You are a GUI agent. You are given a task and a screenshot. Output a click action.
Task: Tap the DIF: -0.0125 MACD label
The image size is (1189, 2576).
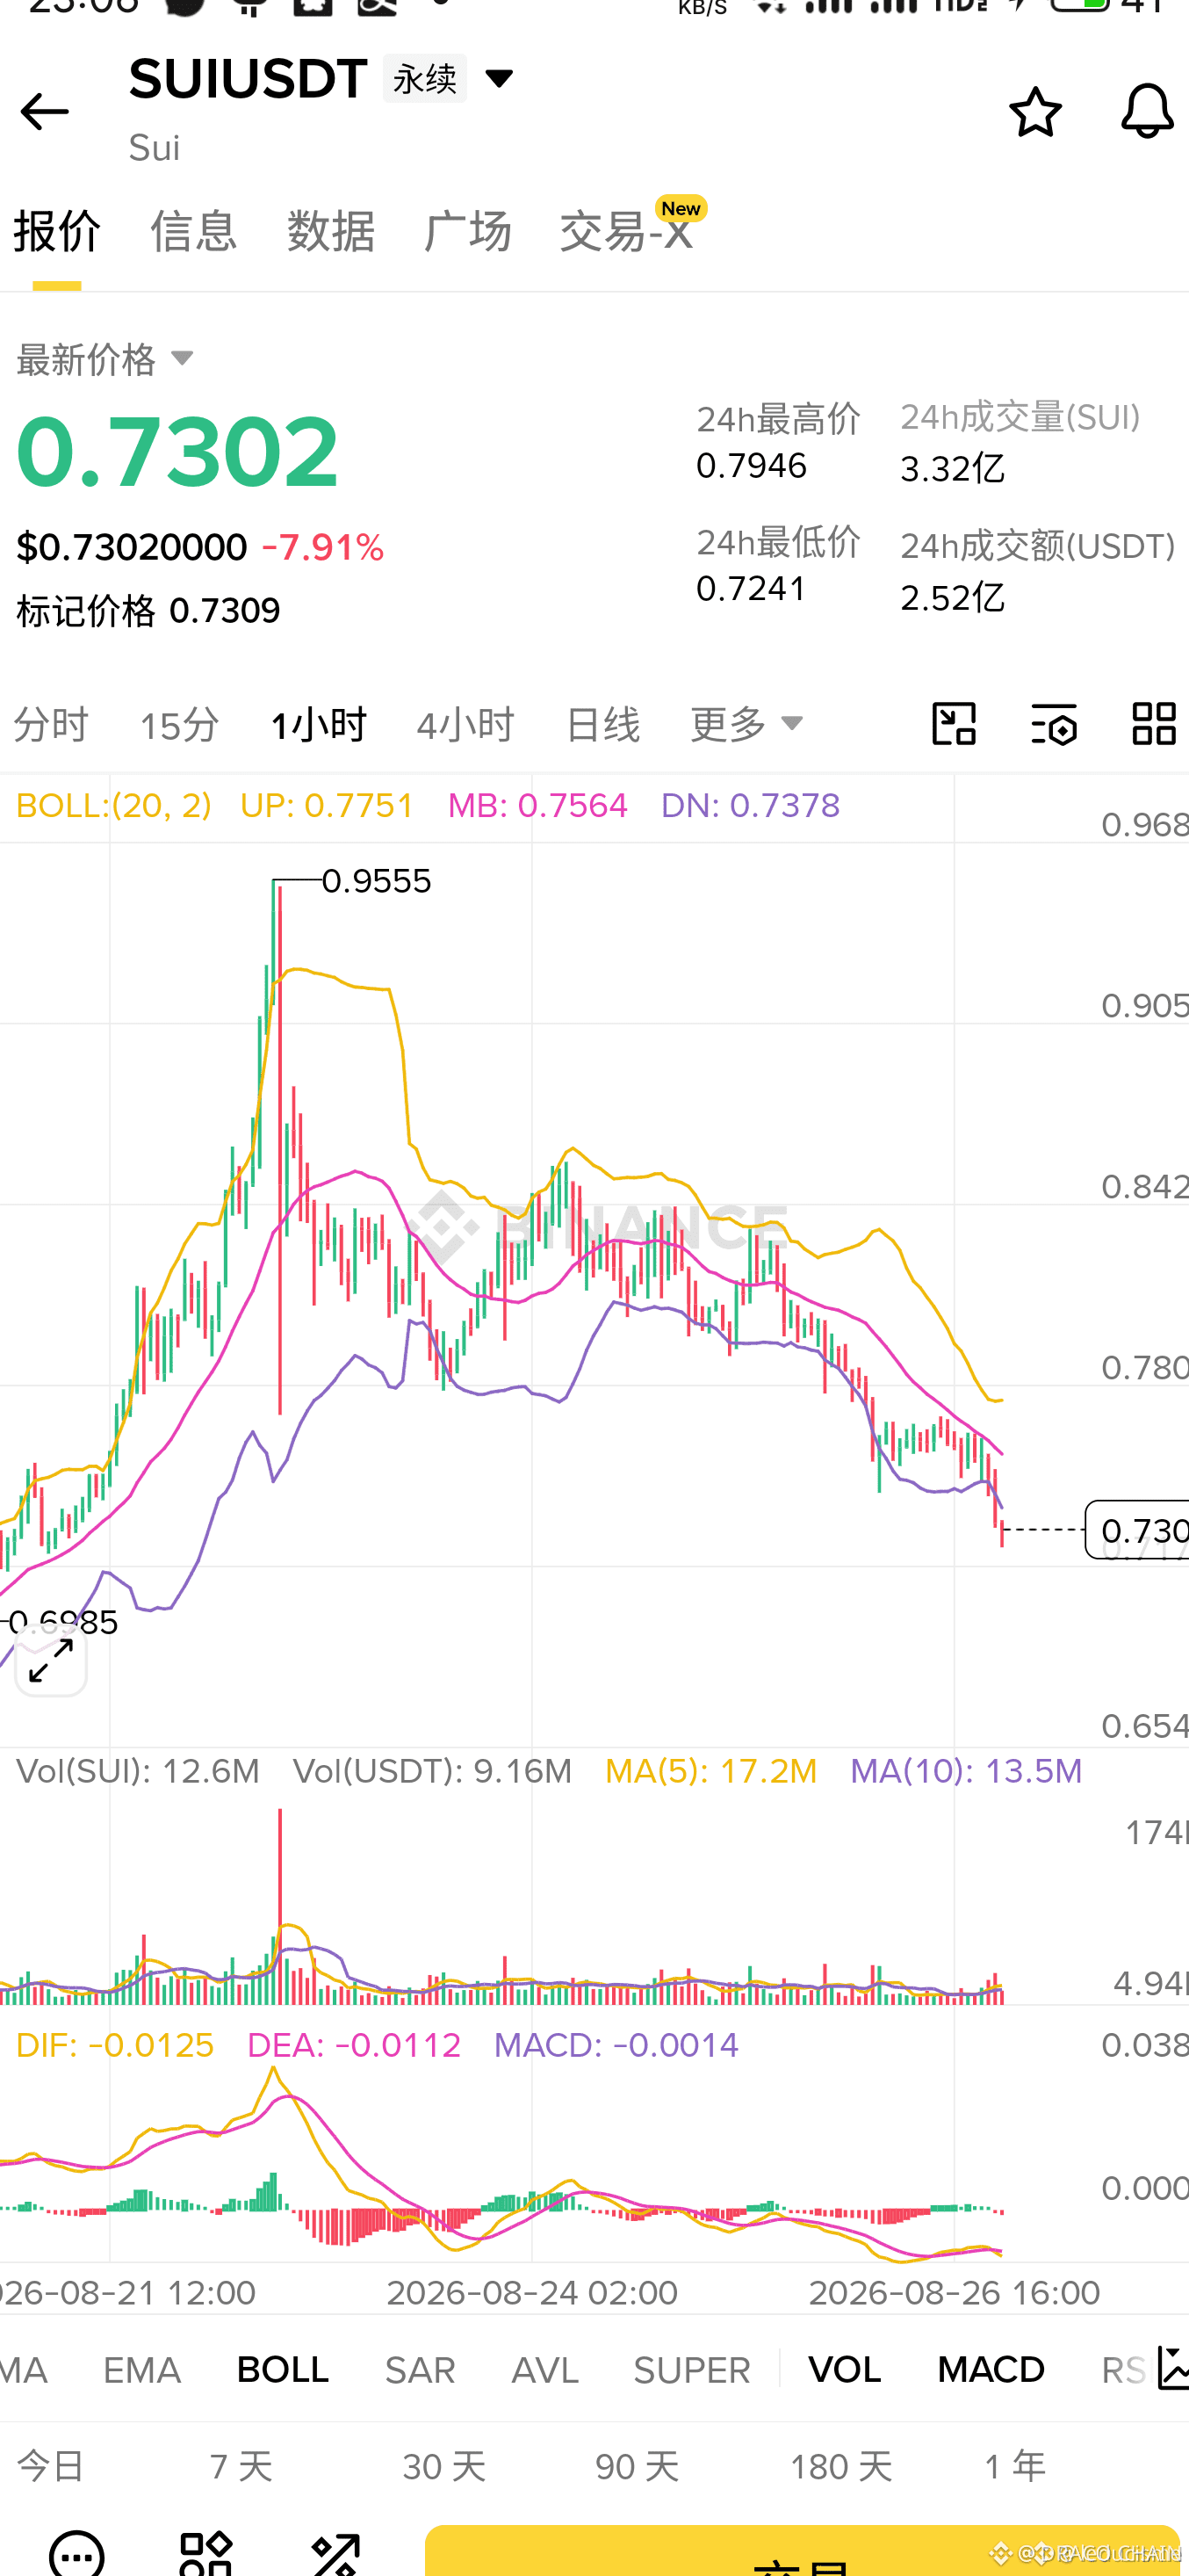(x=115, y=2045)
